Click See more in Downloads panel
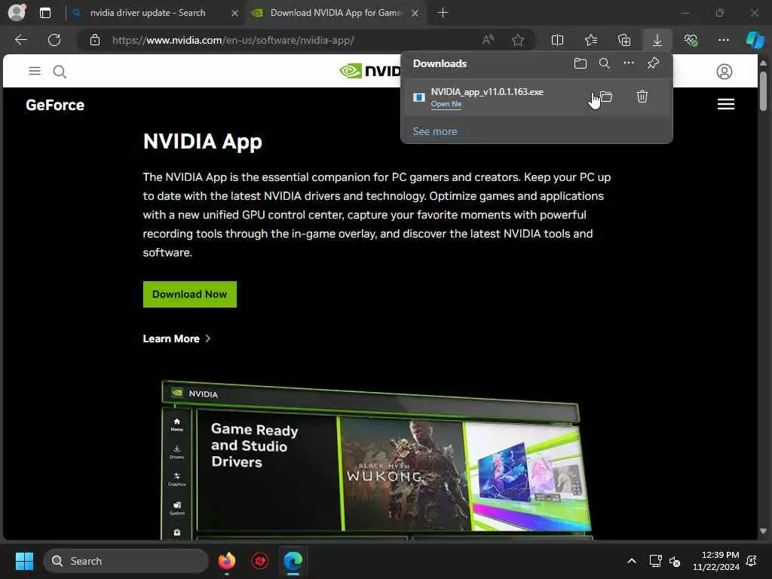The width and height of the screenshot is (772, 579). point(435,131)
